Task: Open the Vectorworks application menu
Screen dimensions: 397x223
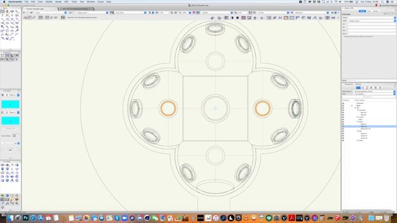Action: coord(15,2)
